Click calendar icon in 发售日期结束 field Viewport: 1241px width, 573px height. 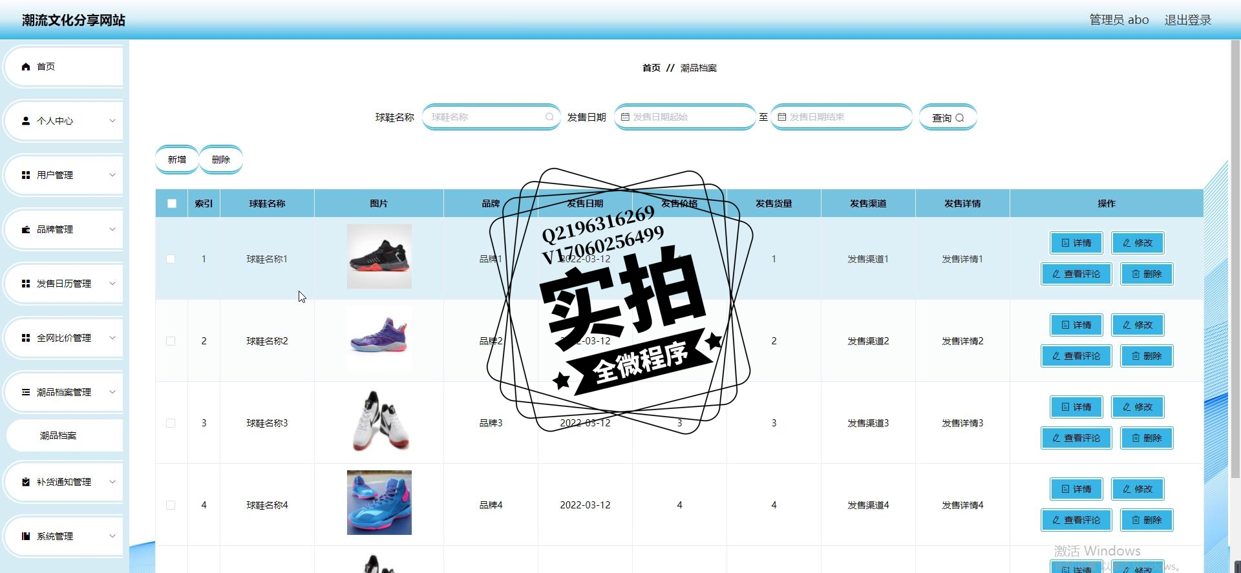782,117
